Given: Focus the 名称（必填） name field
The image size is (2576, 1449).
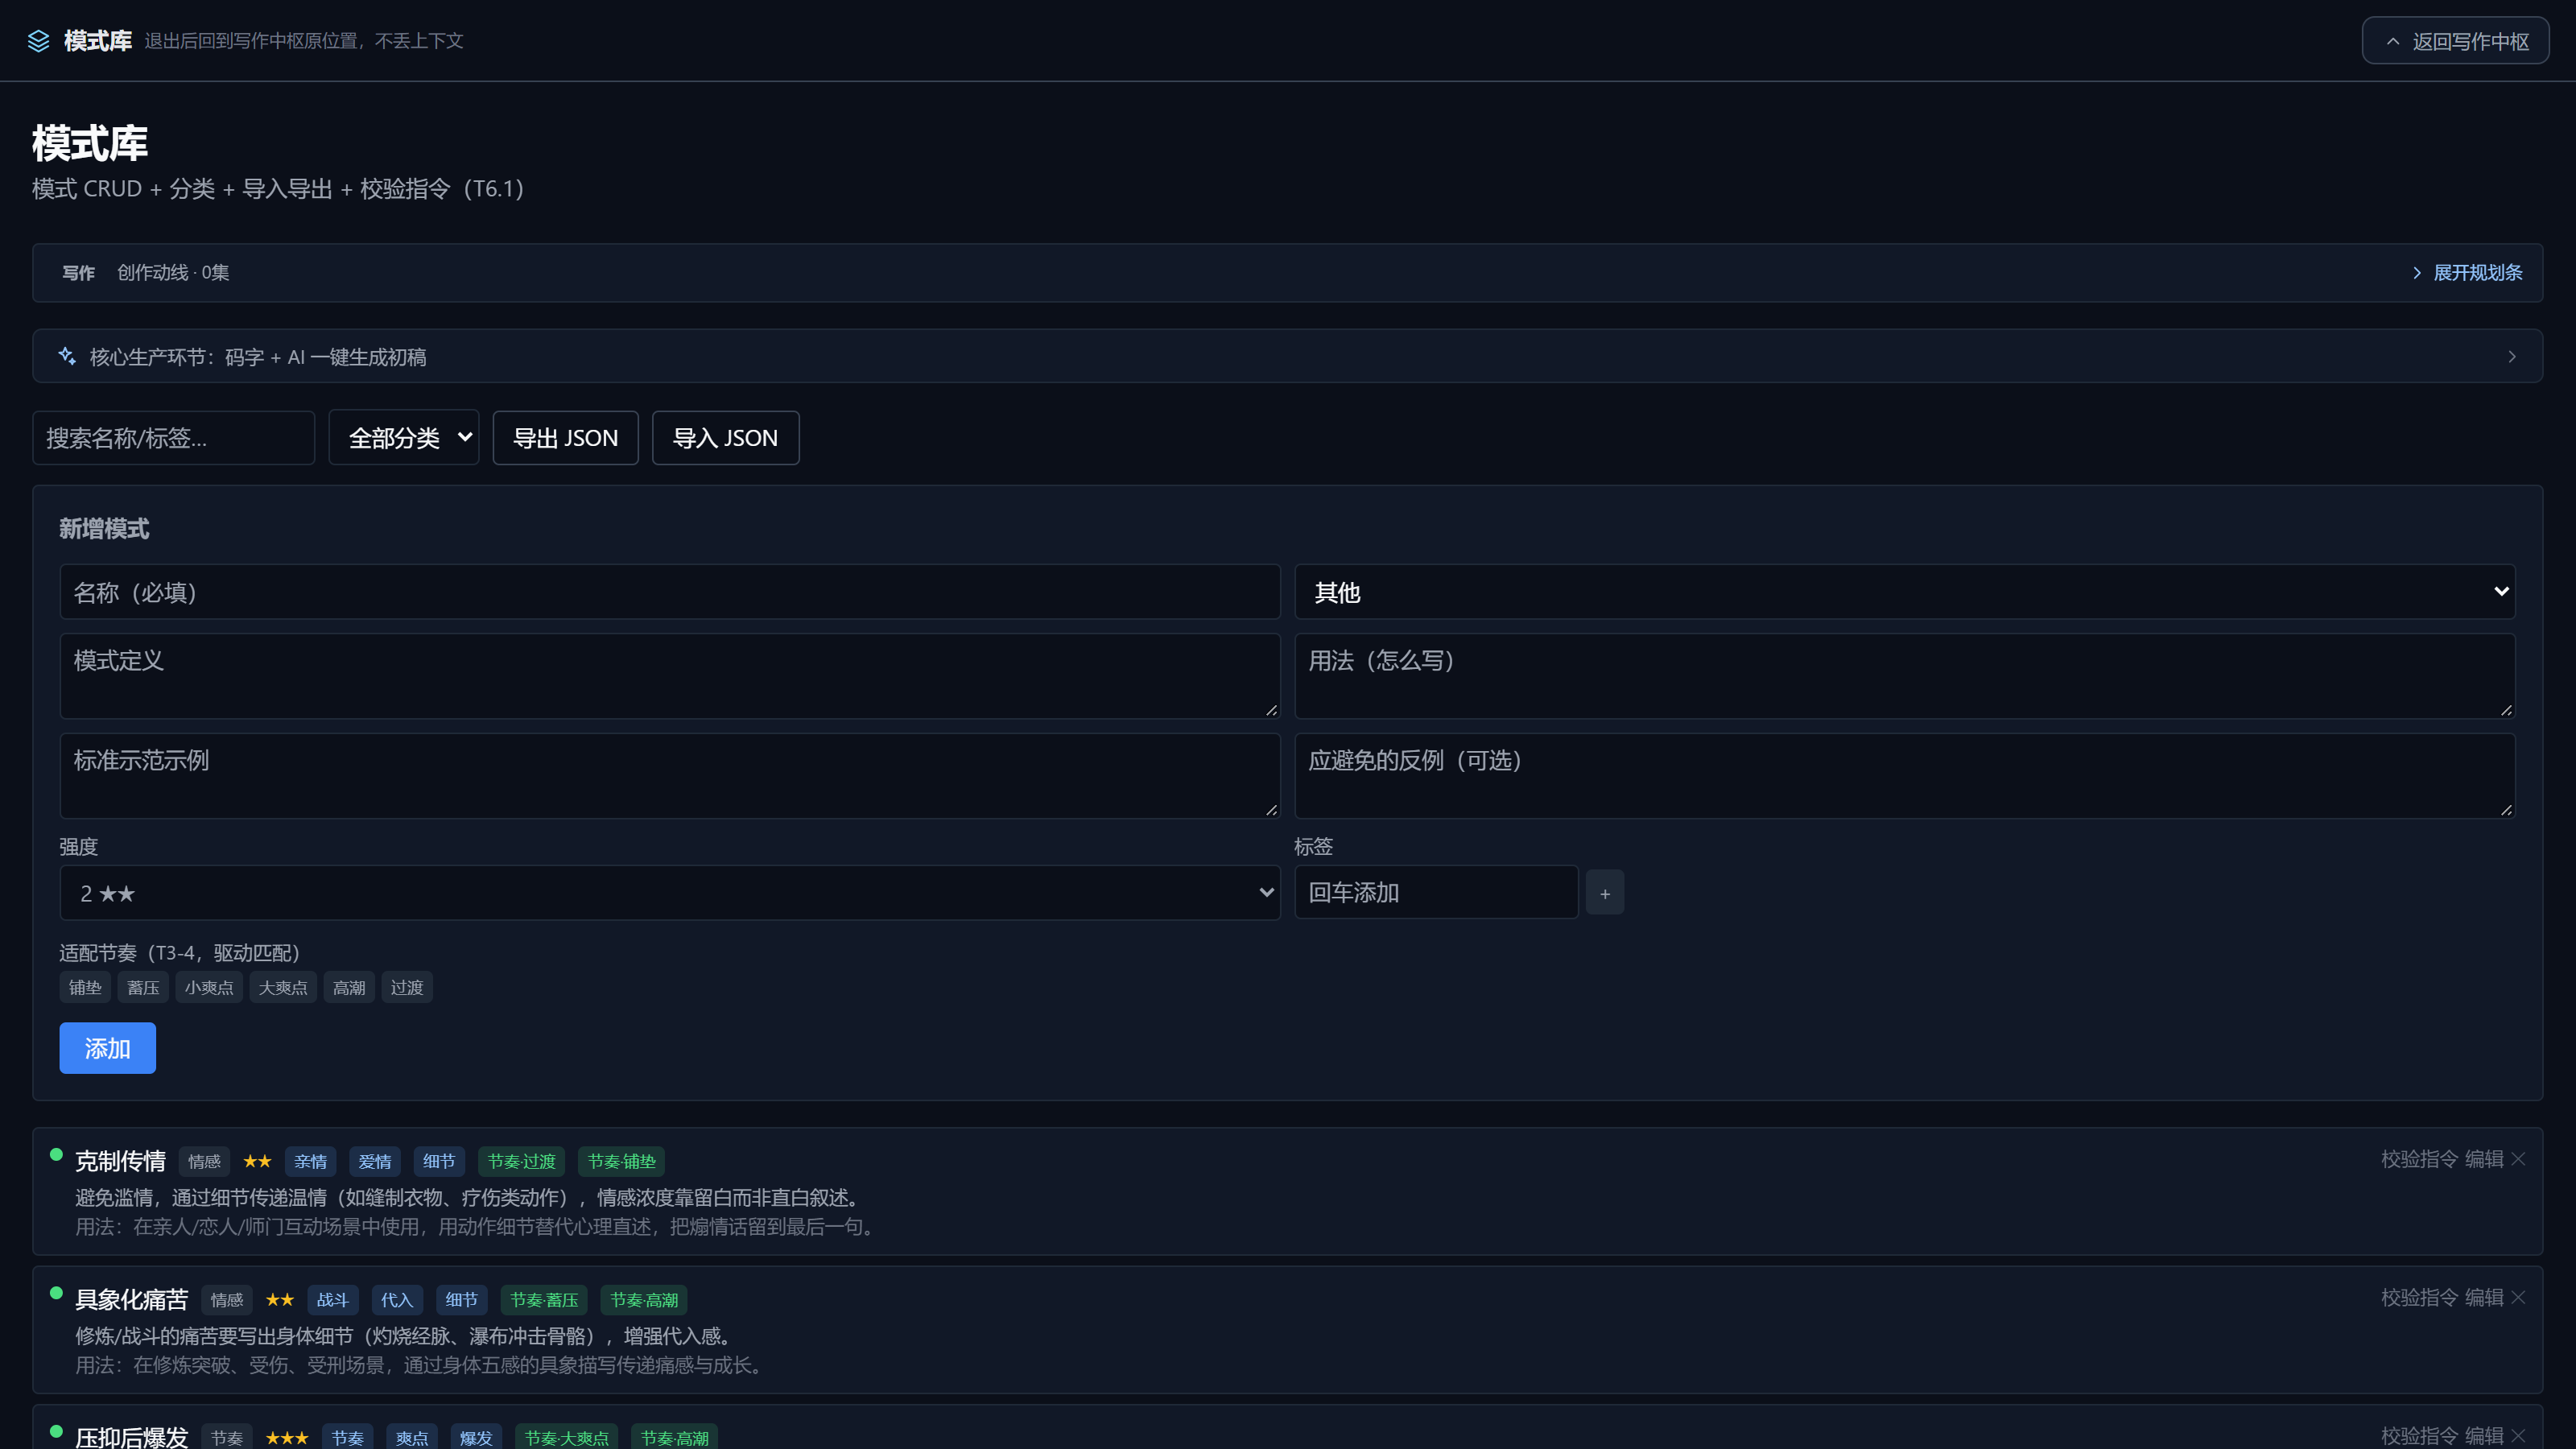Looking at the screenshot, I should pyautogui.click(x=670, y=592).
